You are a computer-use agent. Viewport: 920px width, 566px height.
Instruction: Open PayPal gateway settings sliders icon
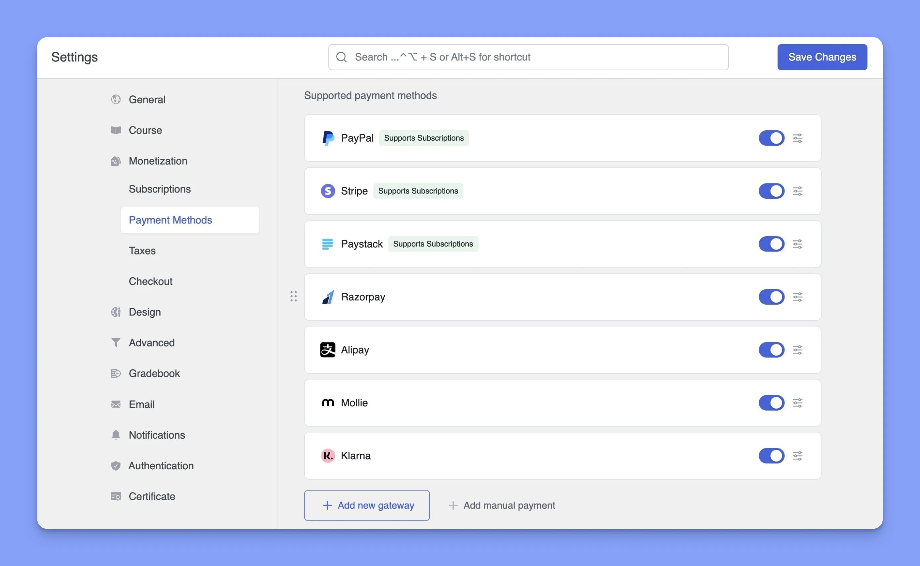click(x=797, y=138)
